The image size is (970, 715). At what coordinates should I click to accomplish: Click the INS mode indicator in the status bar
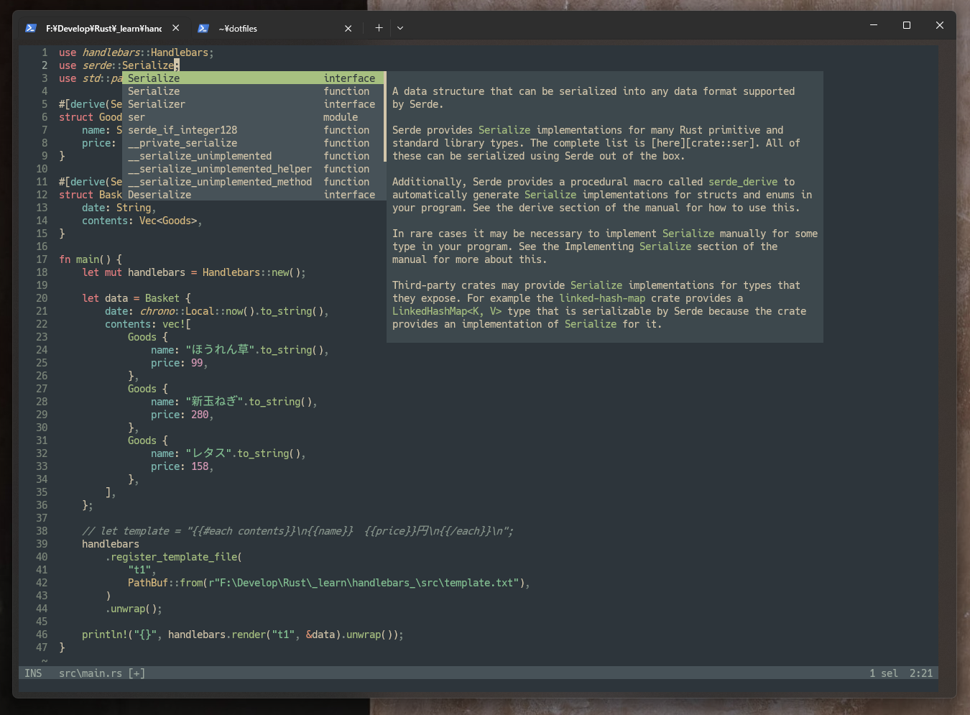pyautogui.click(x=33, y=673)
